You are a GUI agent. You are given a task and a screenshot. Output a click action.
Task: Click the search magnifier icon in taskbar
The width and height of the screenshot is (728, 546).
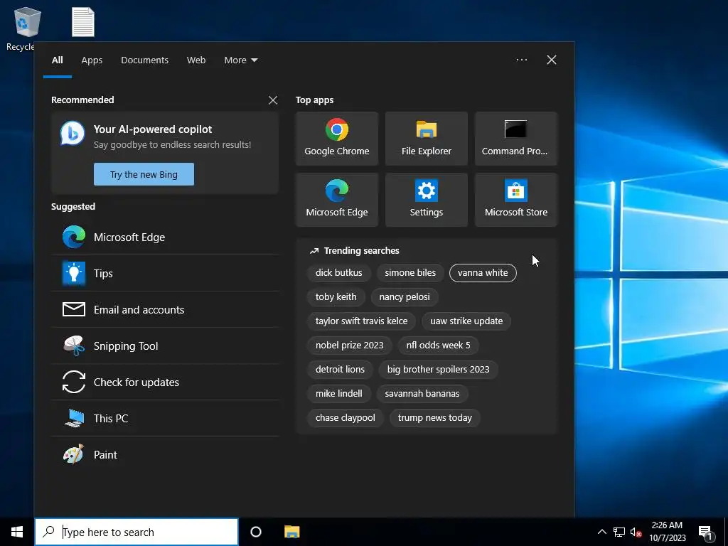(x=48, y=532)
